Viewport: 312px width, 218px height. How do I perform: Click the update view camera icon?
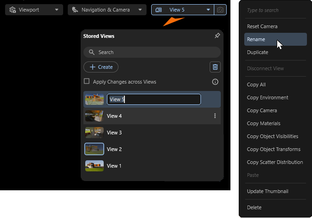click(x=220, y=10)
